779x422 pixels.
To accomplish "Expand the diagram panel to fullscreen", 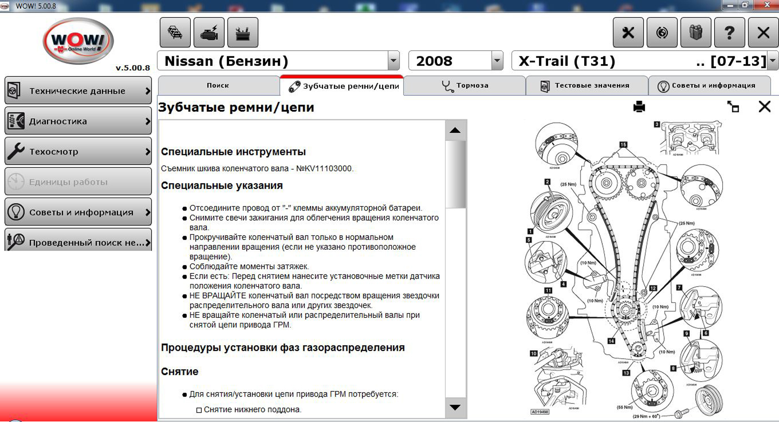I will (733, 107).
